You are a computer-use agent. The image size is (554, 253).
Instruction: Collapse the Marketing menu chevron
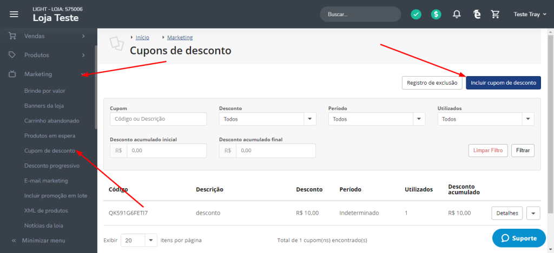[83, 74]
